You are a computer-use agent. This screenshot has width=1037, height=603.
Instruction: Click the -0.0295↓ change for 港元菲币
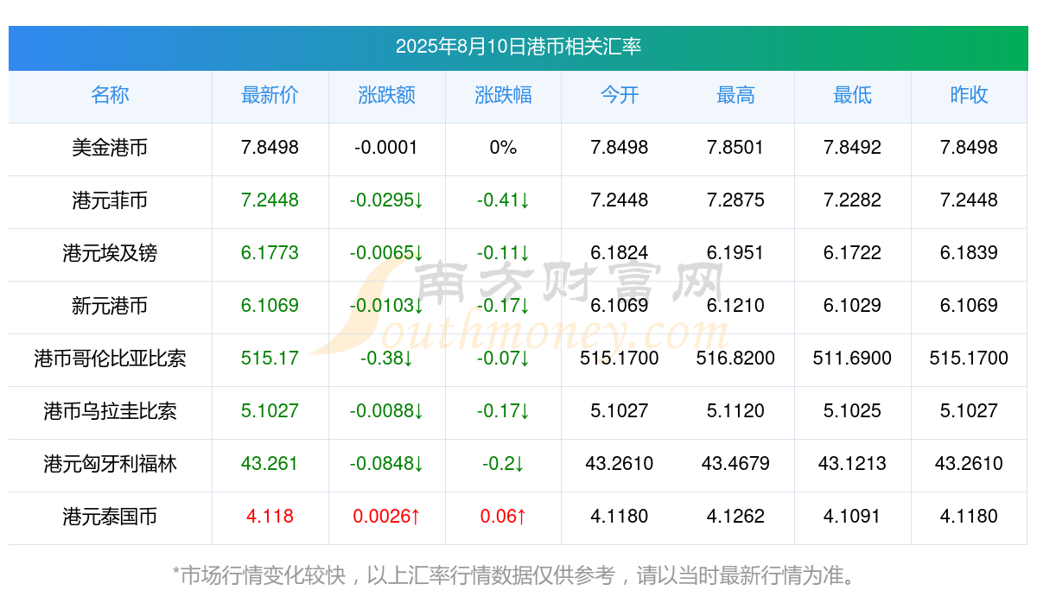point(386,200)
